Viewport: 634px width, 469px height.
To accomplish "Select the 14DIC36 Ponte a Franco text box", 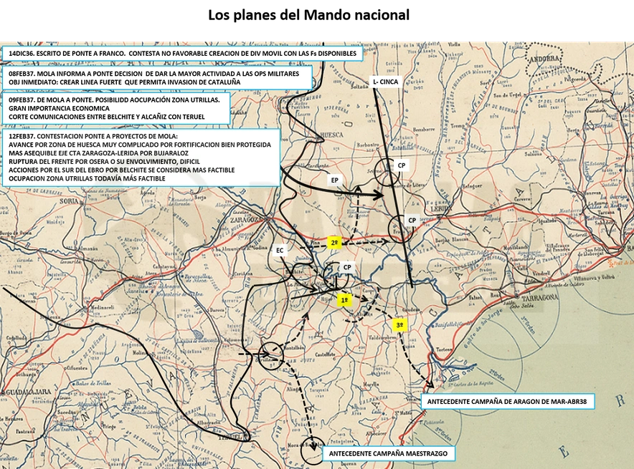I will 182,53.
